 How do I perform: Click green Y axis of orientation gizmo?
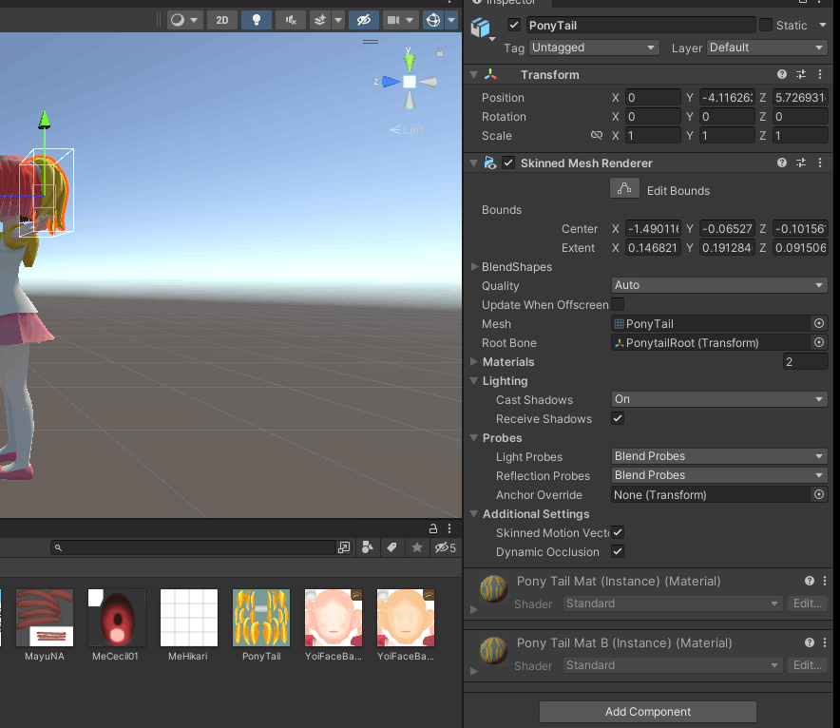(x=410, y=61)
